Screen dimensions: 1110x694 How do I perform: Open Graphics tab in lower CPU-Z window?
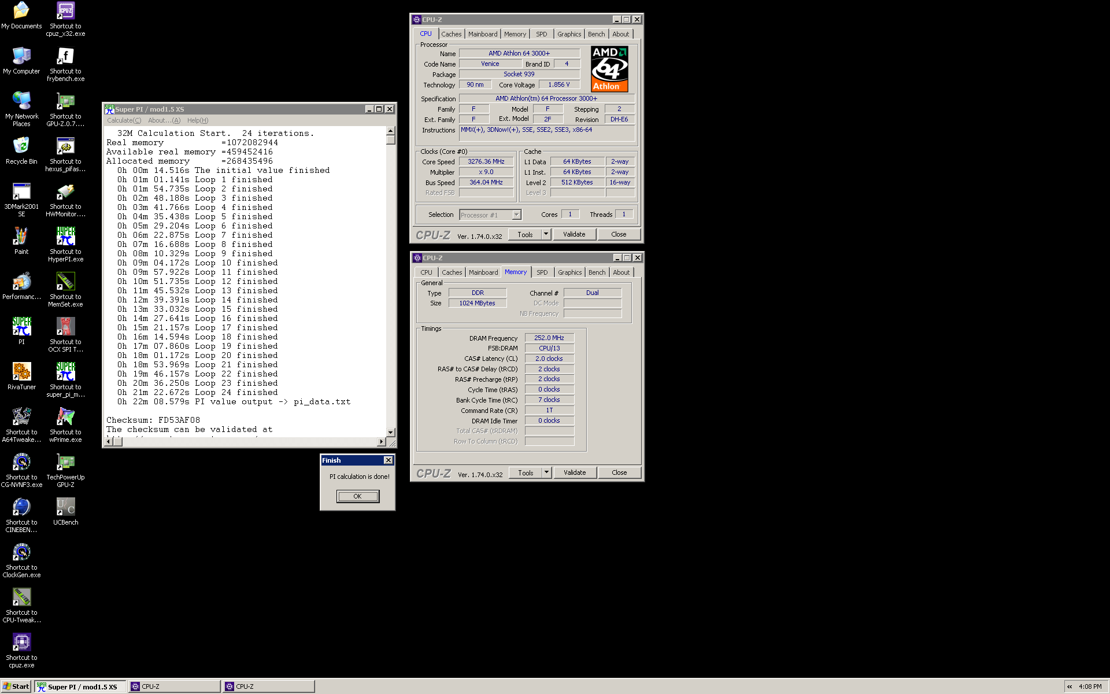[570, 272]
